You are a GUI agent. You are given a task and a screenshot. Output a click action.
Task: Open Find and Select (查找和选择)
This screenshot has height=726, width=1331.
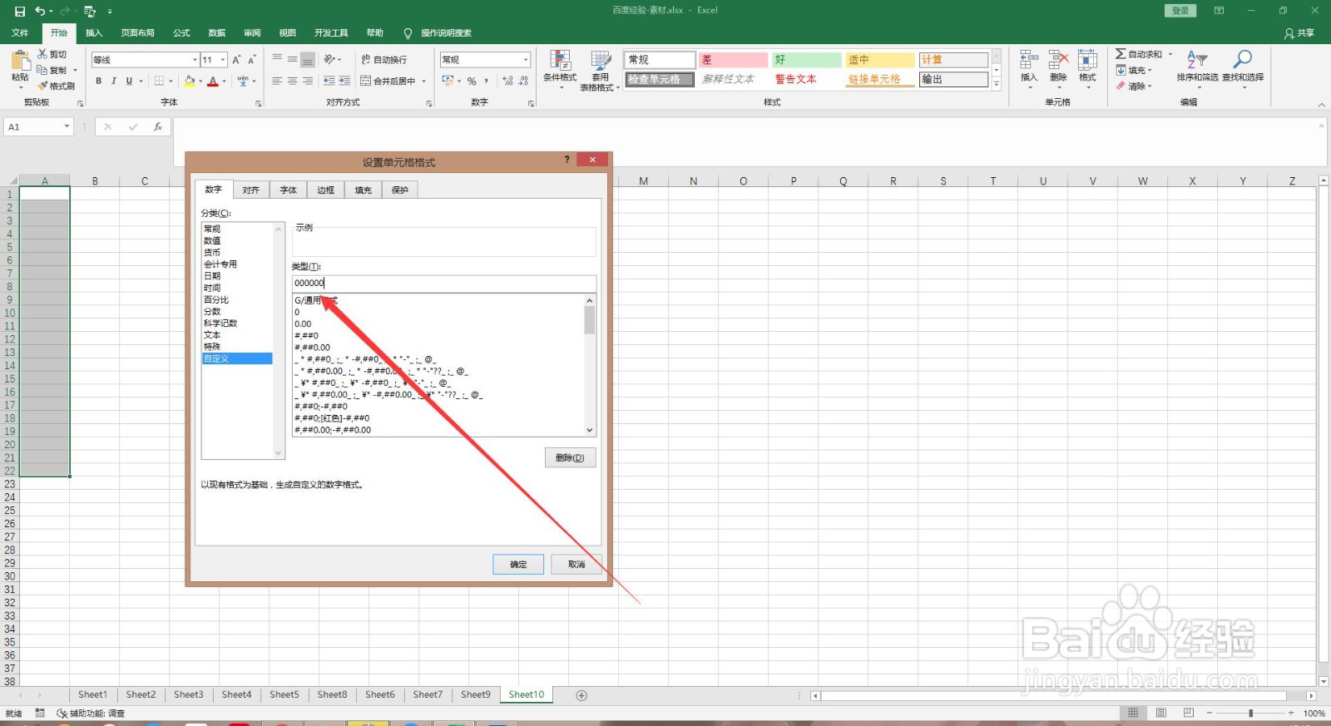[1243, 68]
